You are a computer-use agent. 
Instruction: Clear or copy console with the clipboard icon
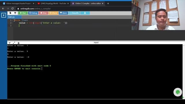tap(18, 43)
